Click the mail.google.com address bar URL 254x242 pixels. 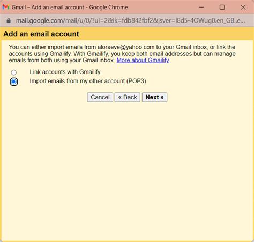point(130,21)
